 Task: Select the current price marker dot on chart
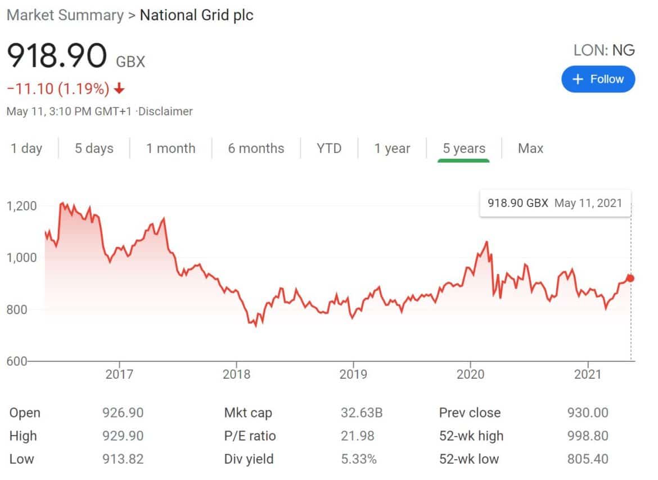click(x=630, y=277)
